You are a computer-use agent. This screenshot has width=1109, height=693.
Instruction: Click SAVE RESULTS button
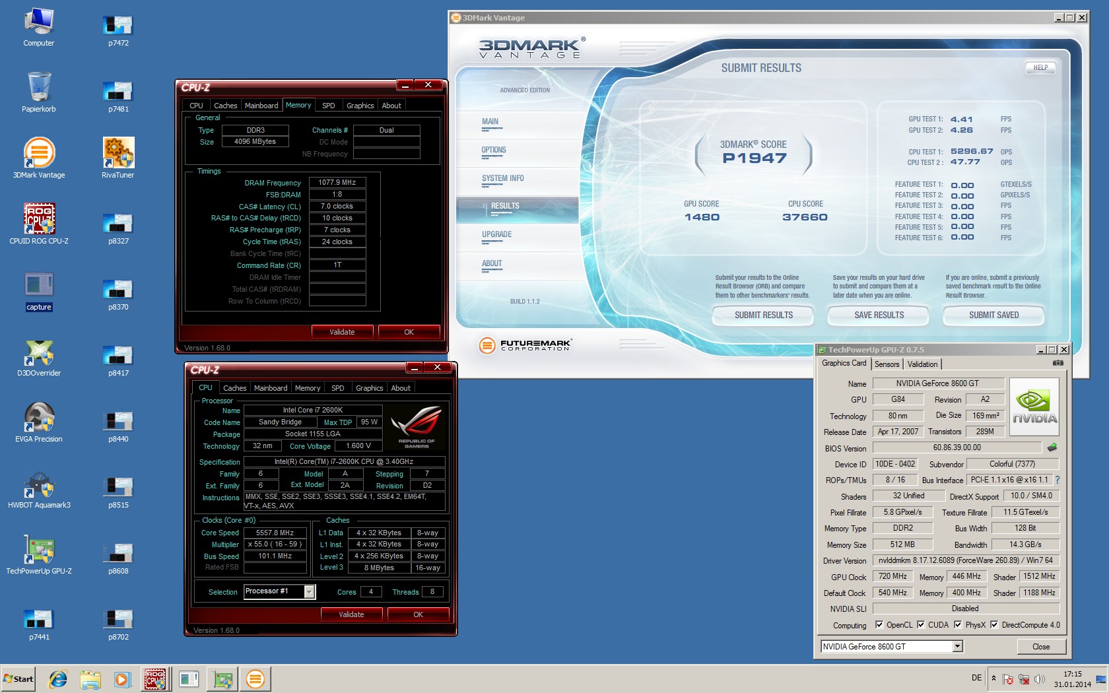coord(879,315)
